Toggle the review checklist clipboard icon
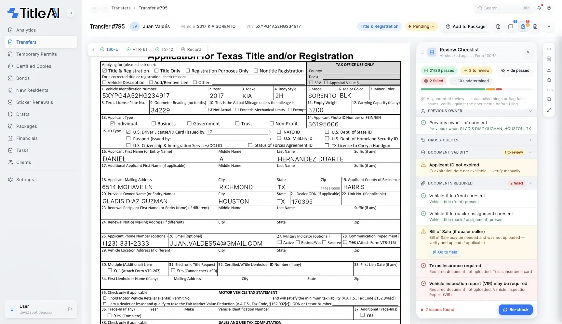562x324 pixels. tap(523, 27)
